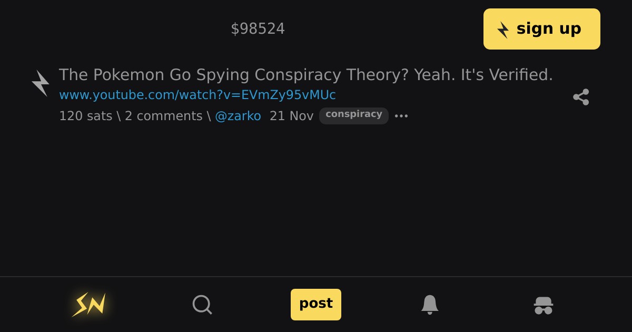Open the anon hat-and-glasses profile icon
The height and width of the screenshot is (332, 632).
tap(543, 305)
